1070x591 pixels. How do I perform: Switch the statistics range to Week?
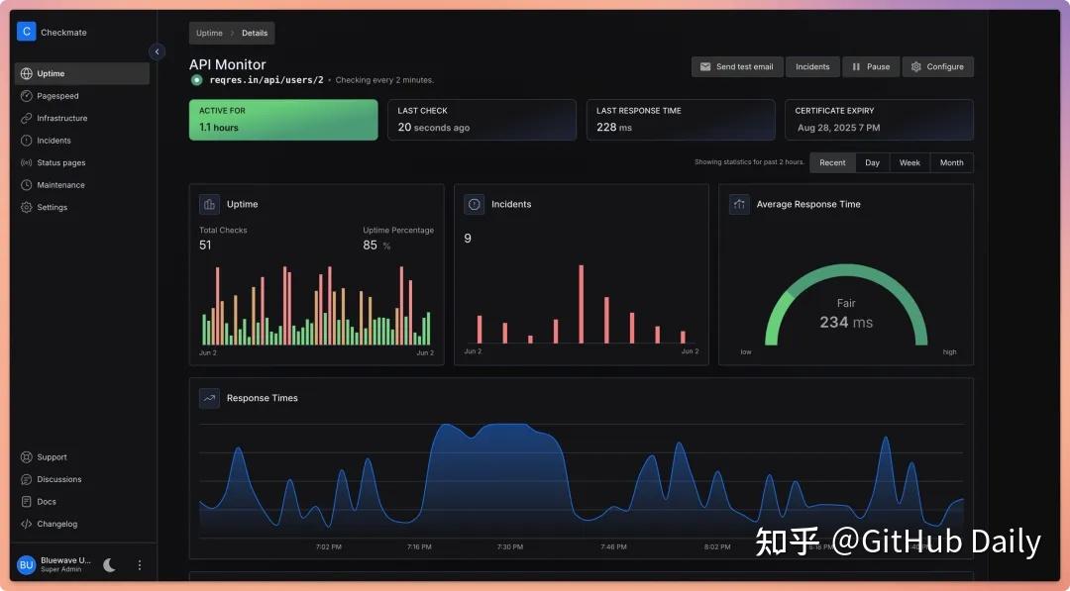(909, 162)
